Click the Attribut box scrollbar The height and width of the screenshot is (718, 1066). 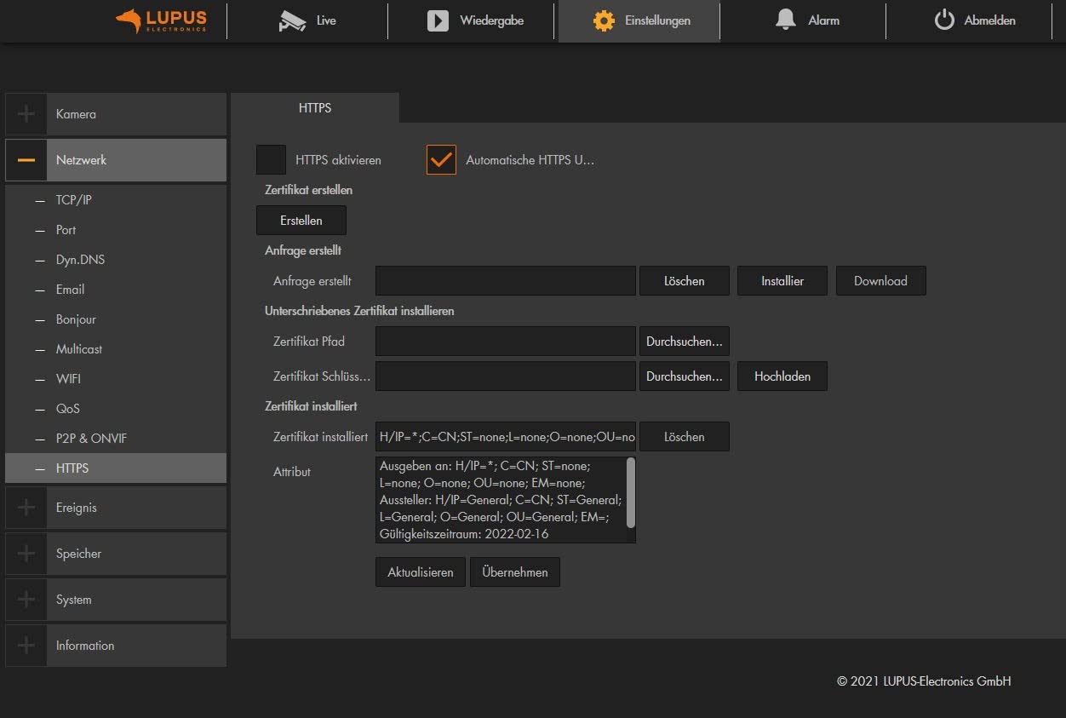[x=630, y=492]
